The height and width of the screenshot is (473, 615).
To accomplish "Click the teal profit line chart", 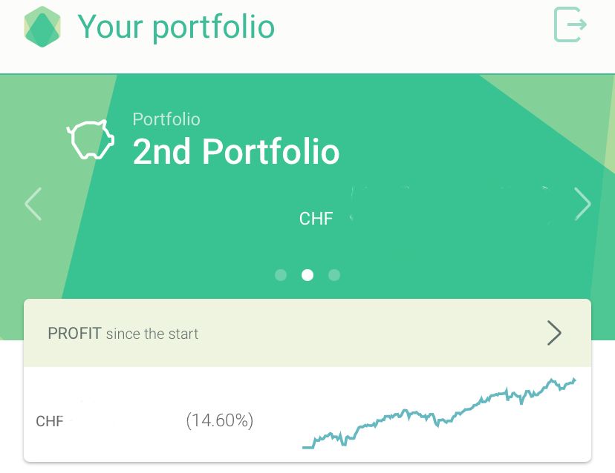I will point(439,413).
